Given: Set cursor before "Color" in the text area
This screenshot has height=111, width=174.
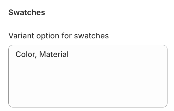Looking at the screenshot, I should pos(16,54).
